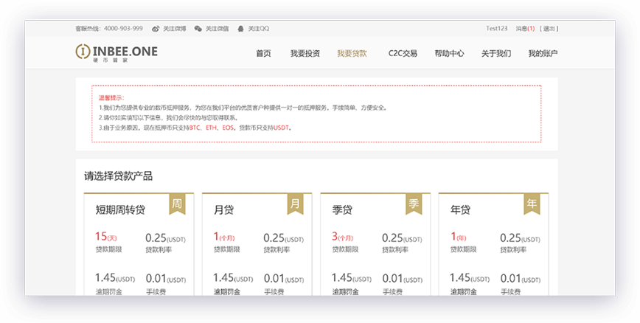Screen dimensions: 640x323
Task: Click the 月 ribbon badge on monthly loan
Action: [295, 204]
